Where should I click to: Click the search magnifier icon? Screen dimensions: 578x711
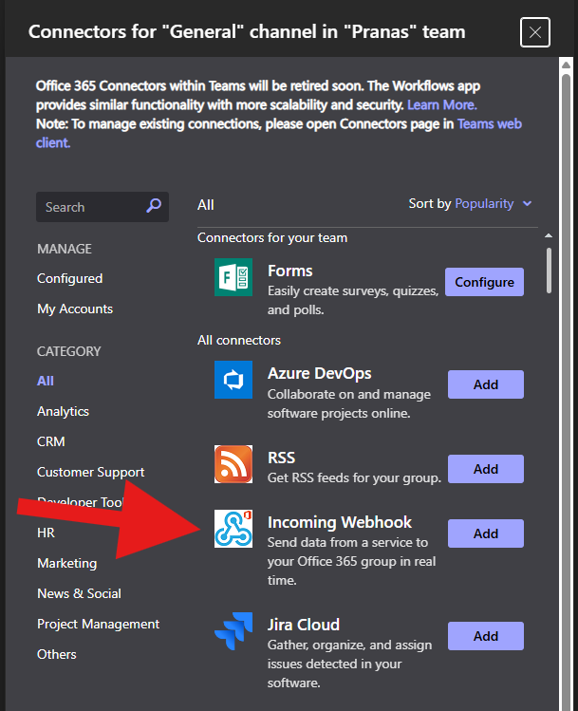(154, 206)
